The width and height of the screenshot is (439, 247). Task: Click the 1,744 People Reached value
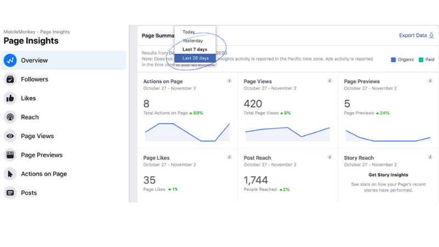(x=256, y=181)
